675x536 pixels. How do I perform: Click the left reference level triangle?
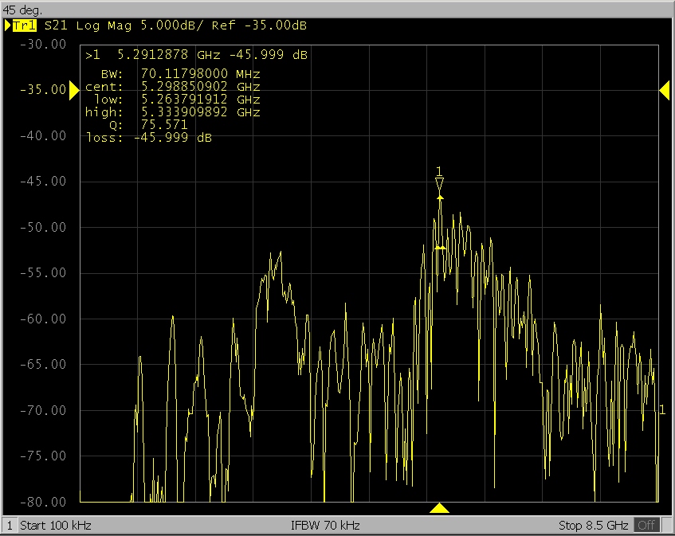point(74,92)
